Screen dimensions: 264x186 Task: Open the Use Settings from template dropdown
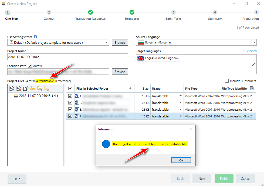click(106, 42)
